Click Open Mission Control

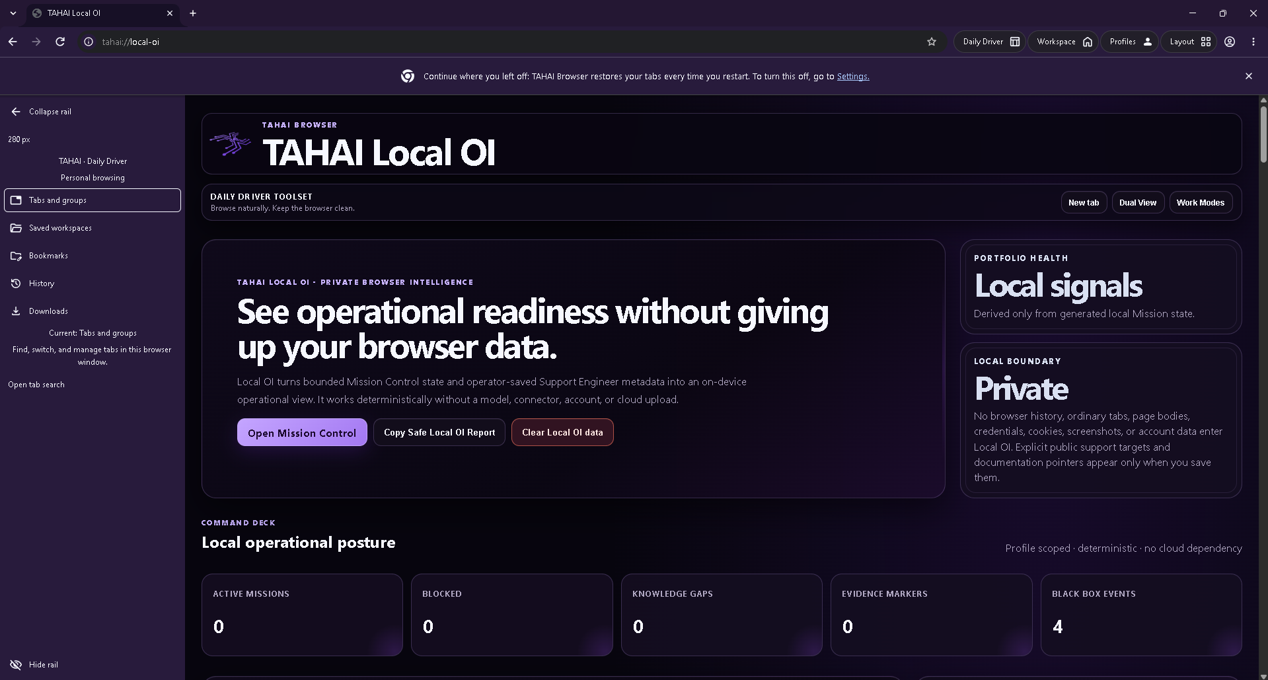coord(302,432)
